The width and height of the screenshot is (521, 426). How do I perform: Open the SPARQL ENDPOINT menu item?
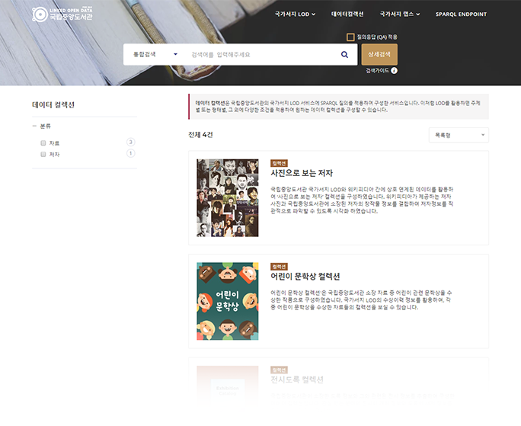(461, 14)
